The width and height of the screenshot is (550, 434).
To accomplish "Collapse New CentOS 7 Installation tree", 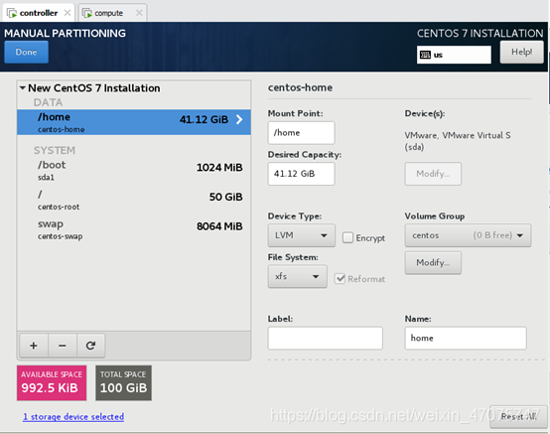I will [x=23, y=87].
